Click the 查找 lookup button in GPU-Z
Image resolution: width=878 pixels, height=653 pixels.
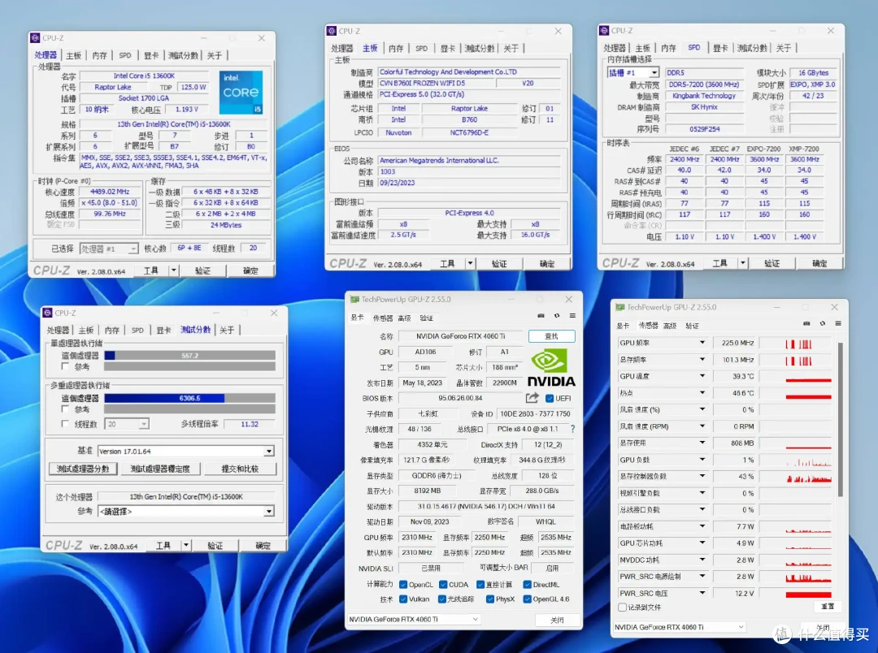(x=551, y=336)
